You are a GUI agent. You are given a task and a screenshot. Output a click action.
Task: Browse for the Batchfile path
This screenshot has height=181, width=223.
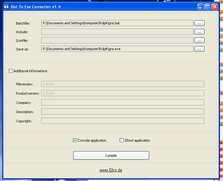pyautogui.click(x=199, y=23)
